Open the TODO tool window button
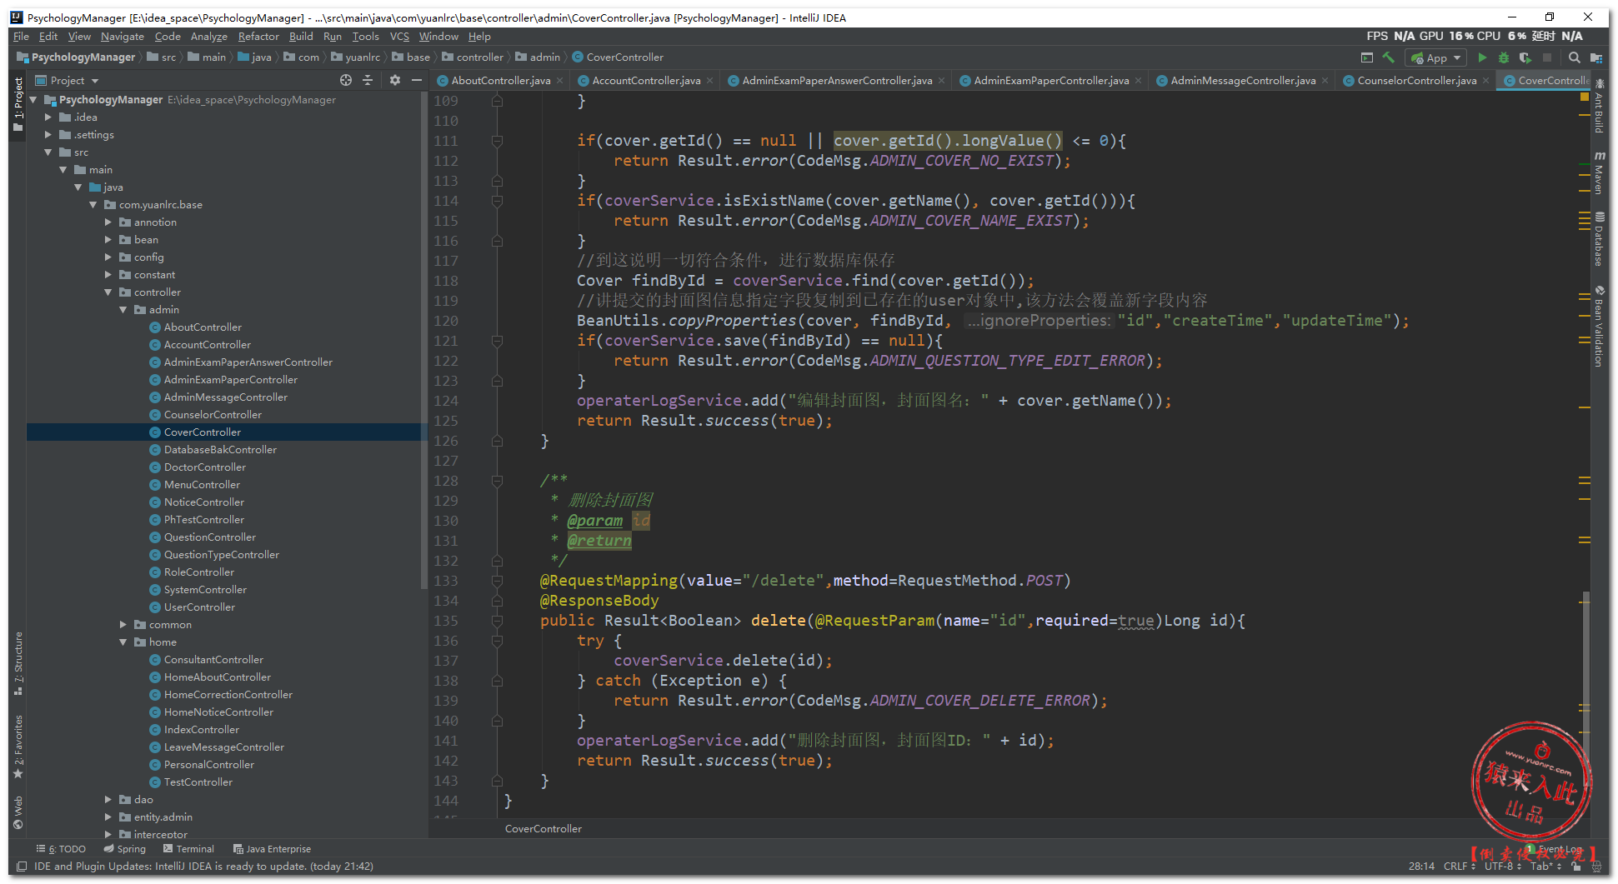 click(x=62, y=849)
